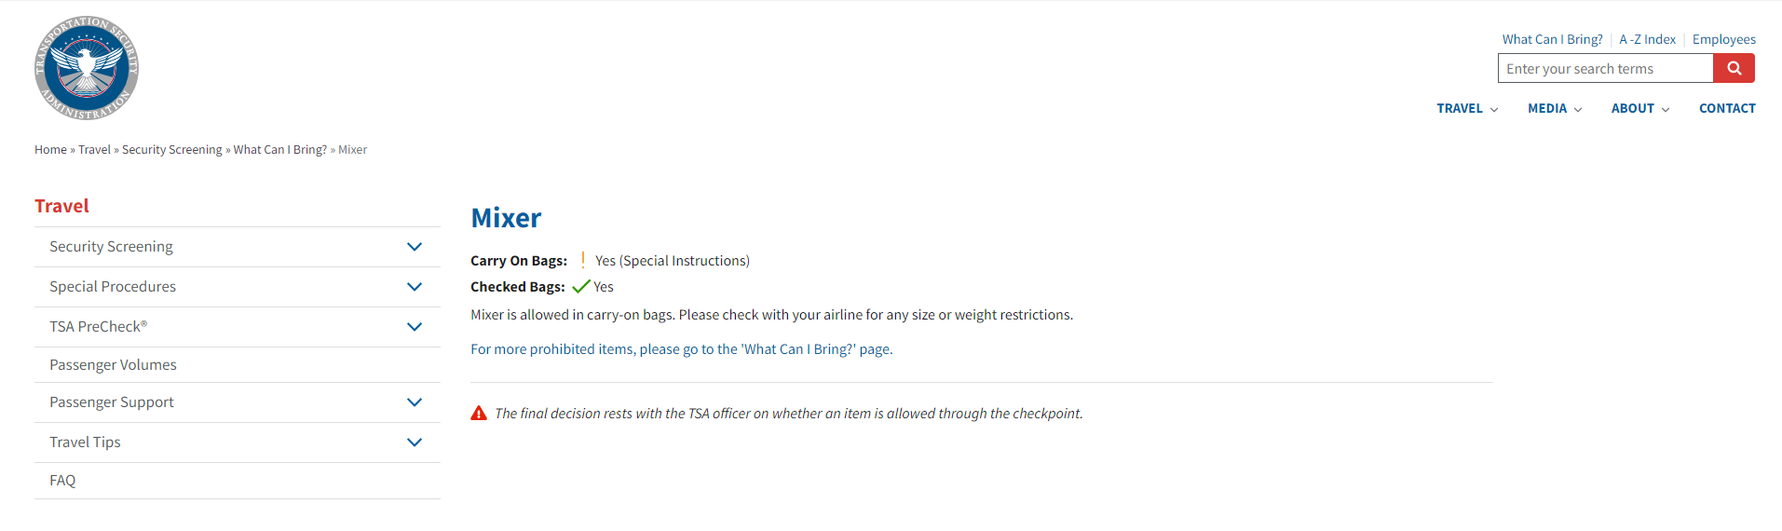Open the A-Z Index link
This screenshot has width=1782, height=531.
click(x=1647, y=39)
